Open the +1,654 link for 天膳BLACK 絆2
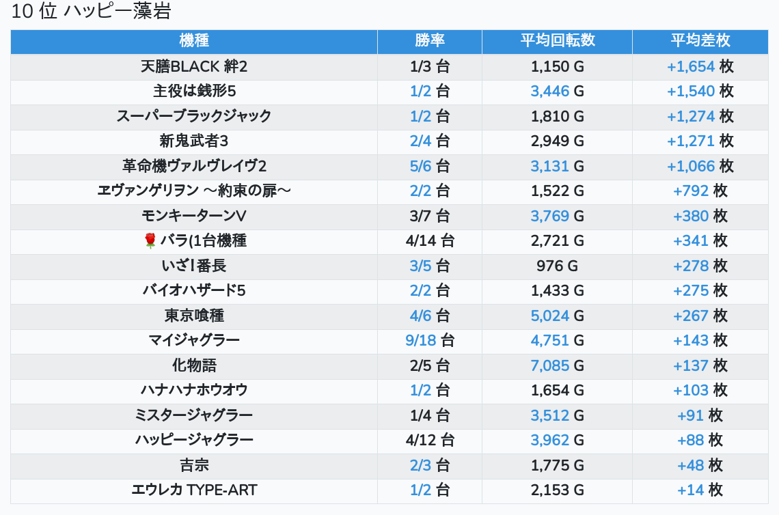Viewport: 779px width, 515px height. [x=691, y=67]
